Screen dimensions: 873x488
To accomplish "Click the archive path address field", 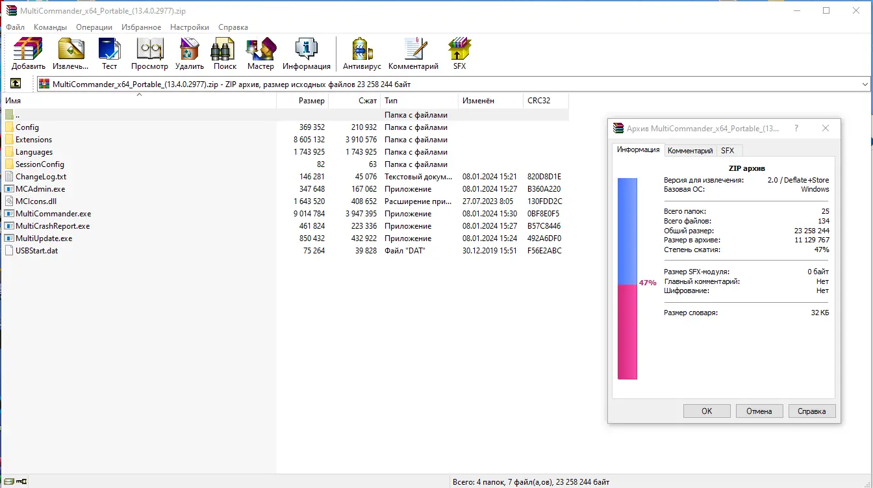I will [x=453, y=84].
